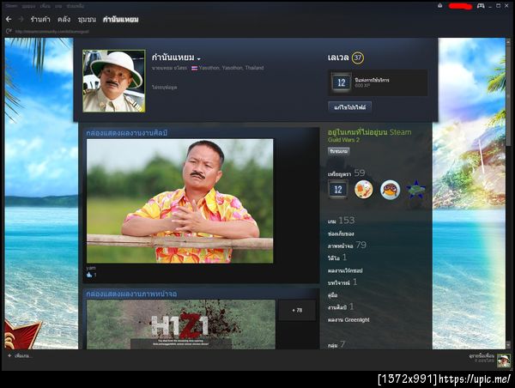Go forward with the right arrow
The height and width of the screenshot is (388, 515).
(x=21, y=20)
